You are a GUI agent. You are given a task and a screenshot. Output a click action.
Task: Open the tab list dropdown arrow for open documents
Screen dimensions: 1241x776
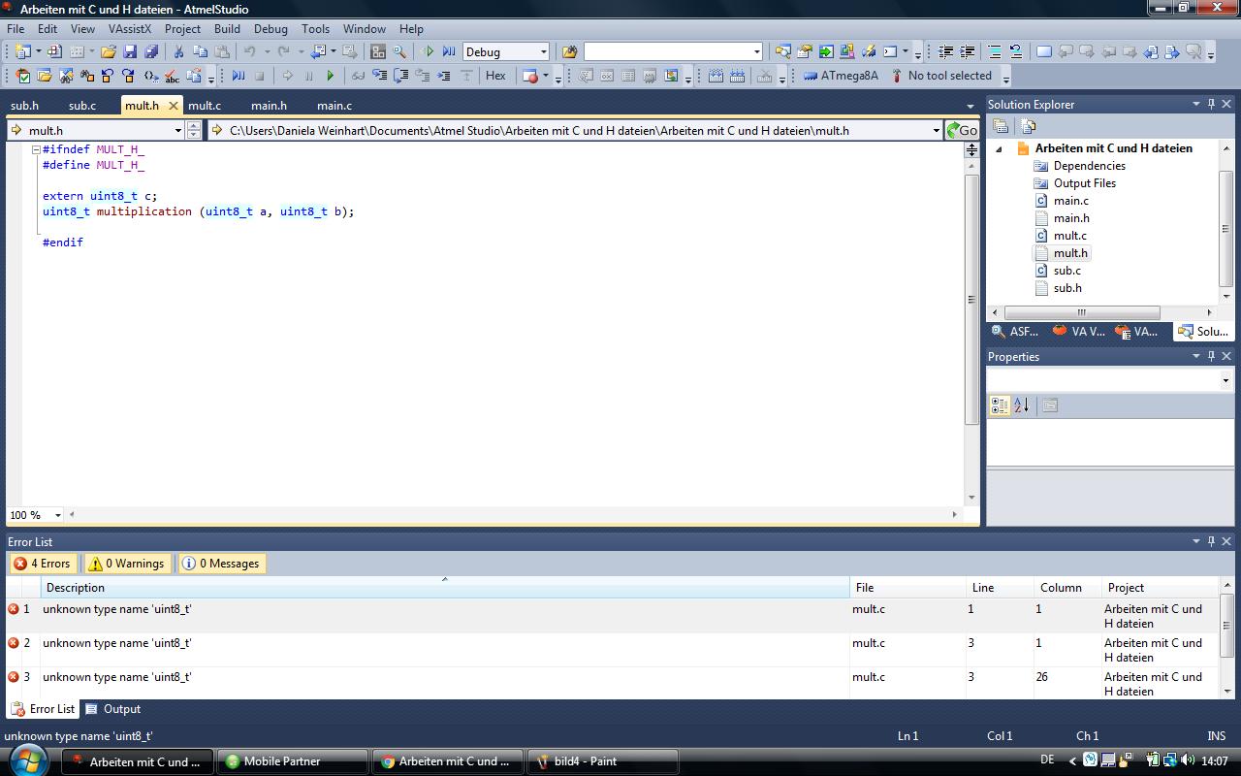971,106
